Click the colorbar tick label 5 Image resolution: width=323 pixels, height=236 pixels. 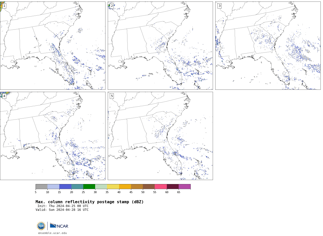pyautogui.click(x=36, y=192)
